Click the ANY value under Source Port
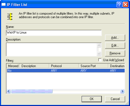This screenshot has width=130, height=106. tap(84, 71)
